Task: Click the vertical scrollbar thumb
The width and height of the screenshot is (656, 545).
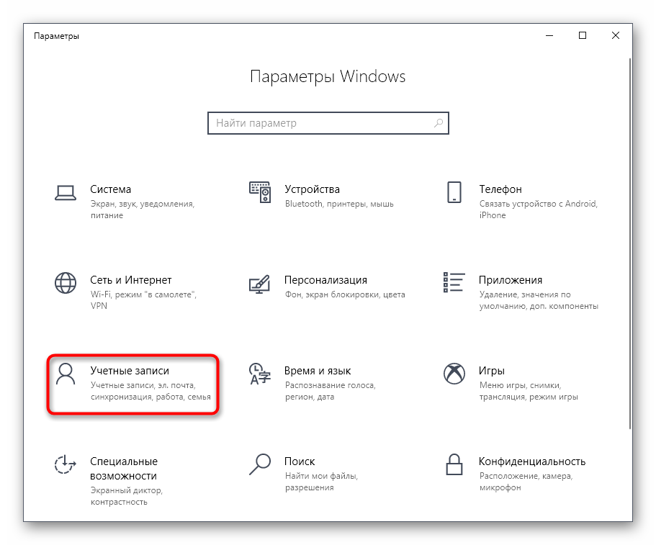Action: (x=630, y=243)
